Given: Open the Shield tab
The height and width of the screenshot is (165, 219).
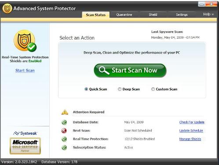Looking at the screenshot, I should click(x=153, y=14).
